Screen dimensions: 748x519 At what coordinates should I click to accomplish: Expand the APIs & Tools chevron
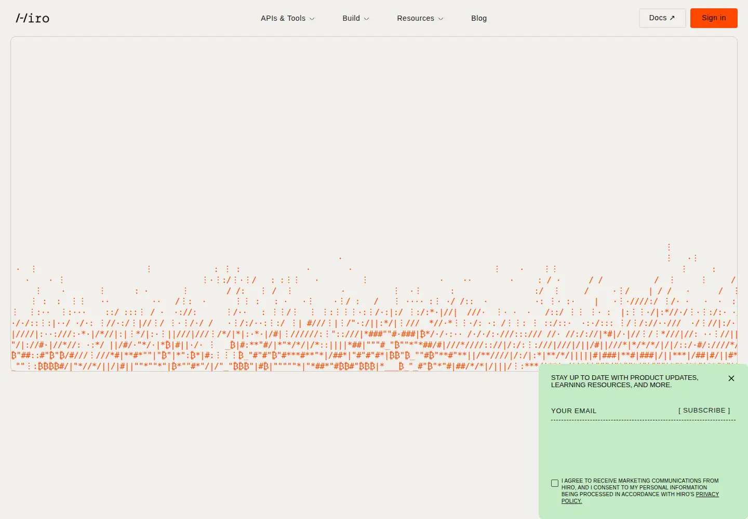point(312,19)
